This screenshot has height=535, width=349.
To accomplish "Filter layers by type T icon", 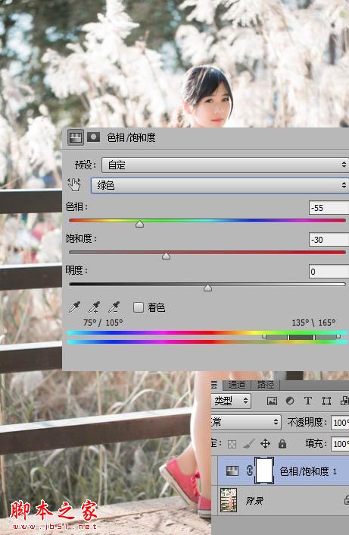I will point(308,401).
